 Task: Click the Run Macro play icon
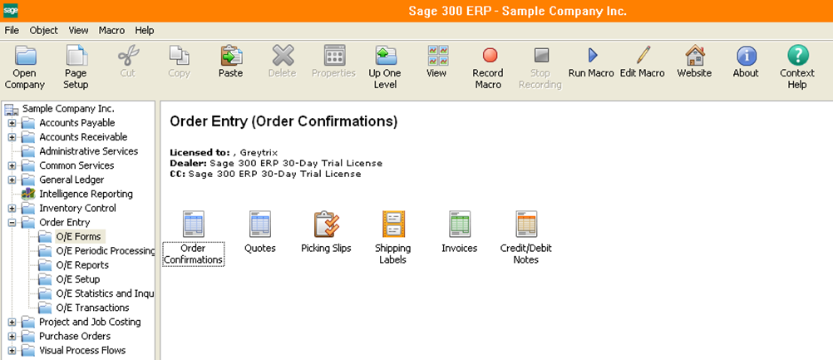592,55
